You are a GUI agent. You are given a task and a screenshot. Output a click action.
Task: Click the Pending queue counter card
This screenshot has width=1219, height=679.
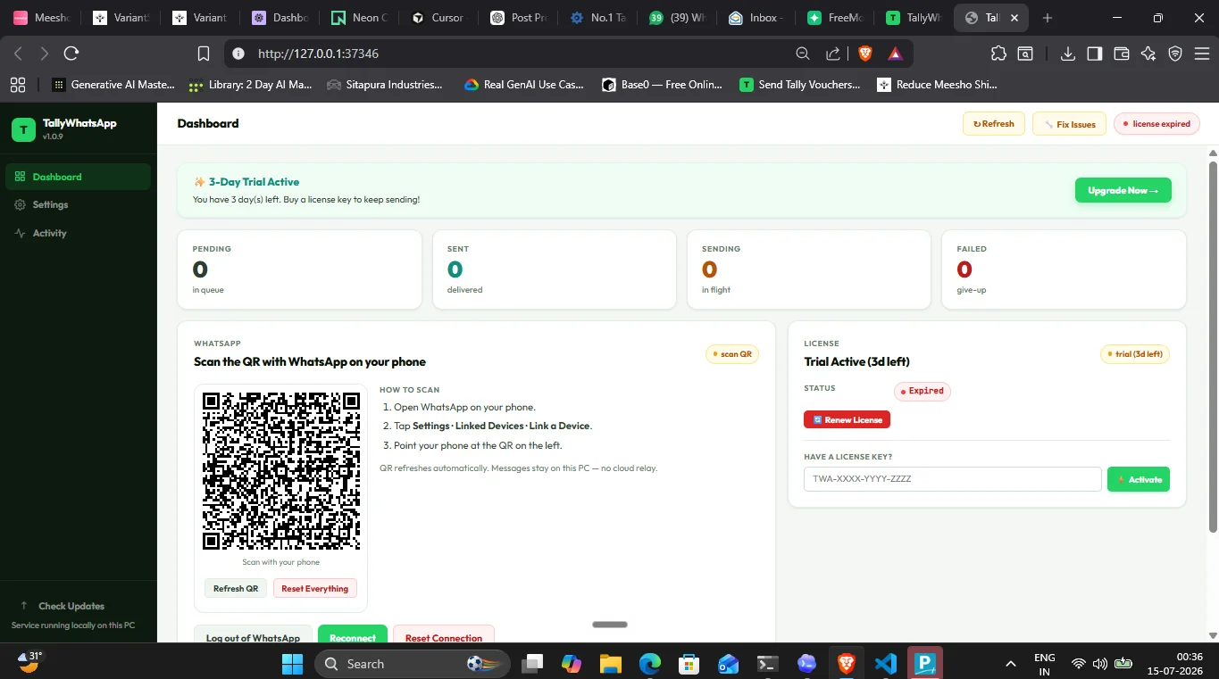tap(300, 269)
